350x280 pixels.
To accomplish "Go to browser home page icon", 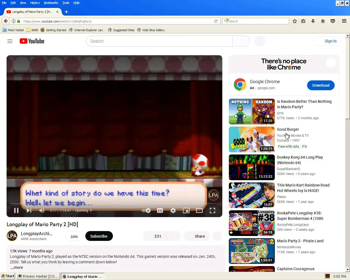I will [x=323, y=21].
